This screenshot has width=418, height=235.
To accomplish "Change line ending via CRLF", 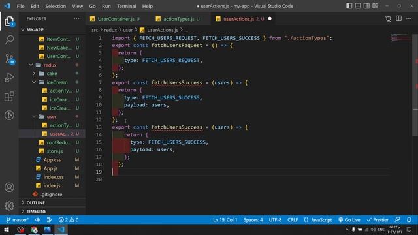I will [293, 220].
